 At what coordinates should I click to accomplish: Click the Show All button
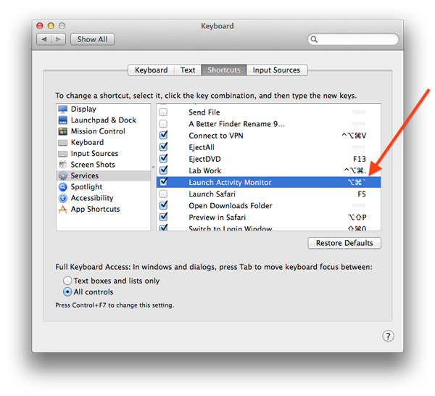tap(92, 39)
